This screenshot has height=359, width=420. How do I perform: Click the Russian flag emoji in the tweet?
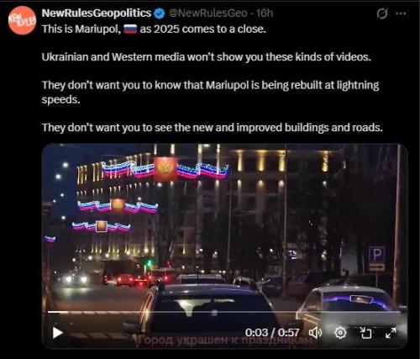pos(130,29)
